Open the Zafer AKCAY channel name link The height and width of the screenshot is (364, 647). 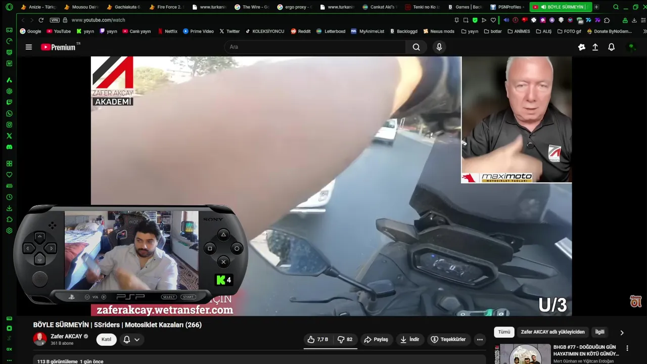coord(66,336)
